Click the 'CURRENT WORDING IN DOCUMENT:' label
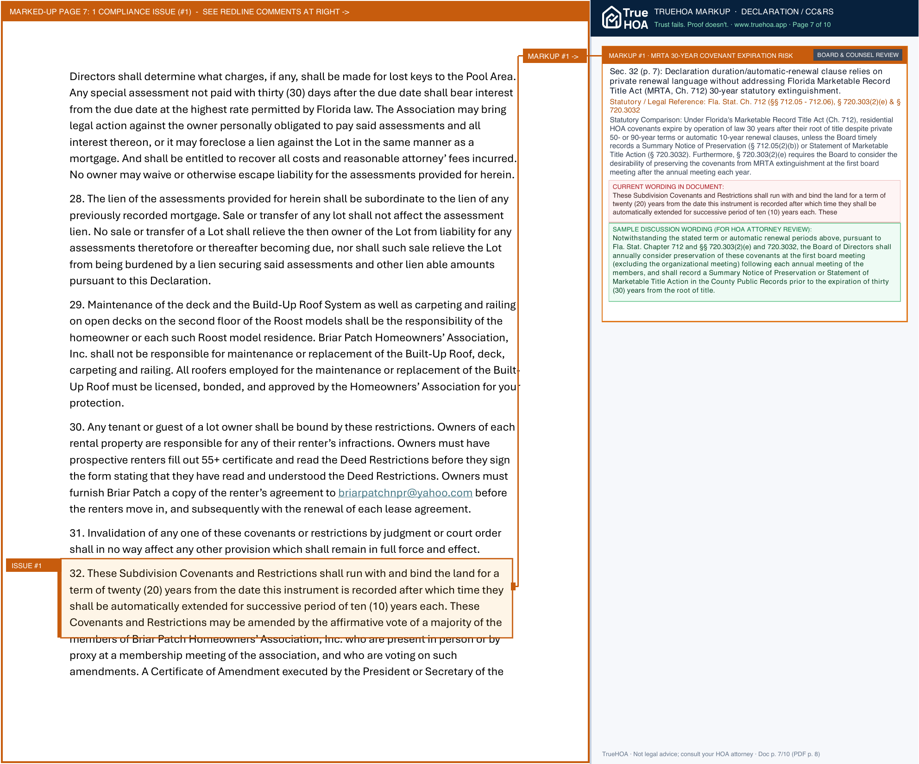 click(x=668, y=187)
